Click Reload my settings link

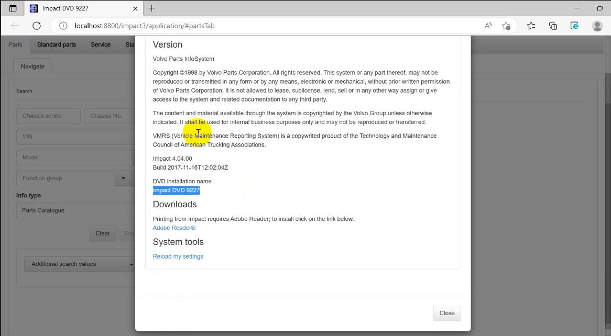click(178, 256)
